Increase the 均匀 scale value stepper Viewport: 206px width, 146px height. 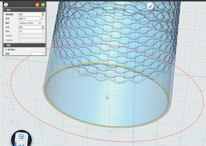point(42,31)
